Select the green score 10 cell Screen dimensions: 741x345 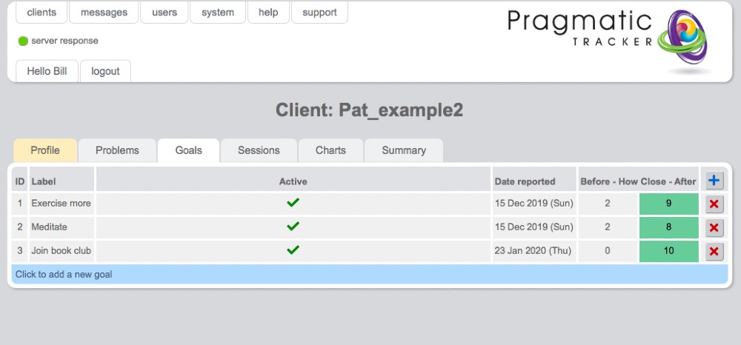(668, 251)
